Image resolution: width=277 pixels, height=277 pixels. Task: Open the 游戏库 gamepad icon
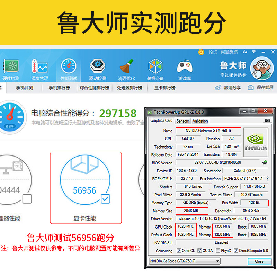[185, 66]
